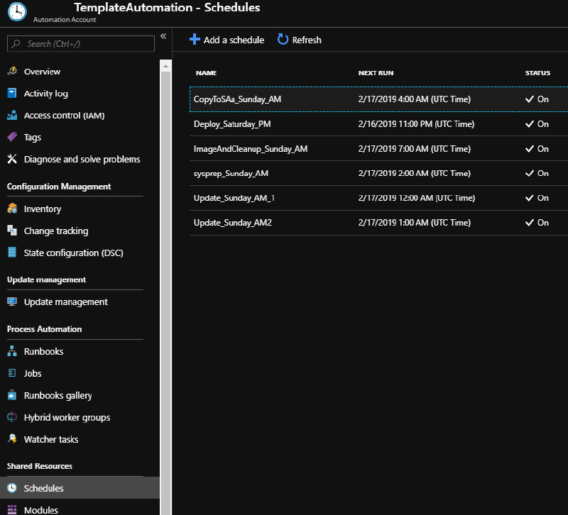Click the Tags icon
This screenshot has width=568, height=515.
click(11, 138)
